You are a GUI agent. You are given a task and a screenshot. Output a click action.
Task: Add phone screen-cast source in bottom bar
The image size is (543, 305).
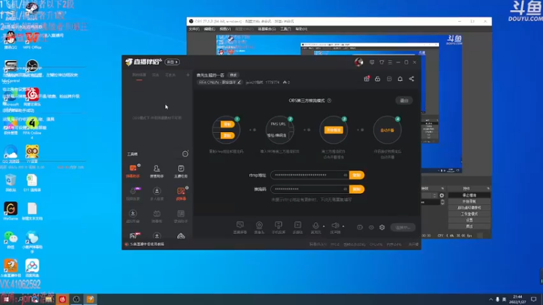pyautogui.click(x=278, y=228)
